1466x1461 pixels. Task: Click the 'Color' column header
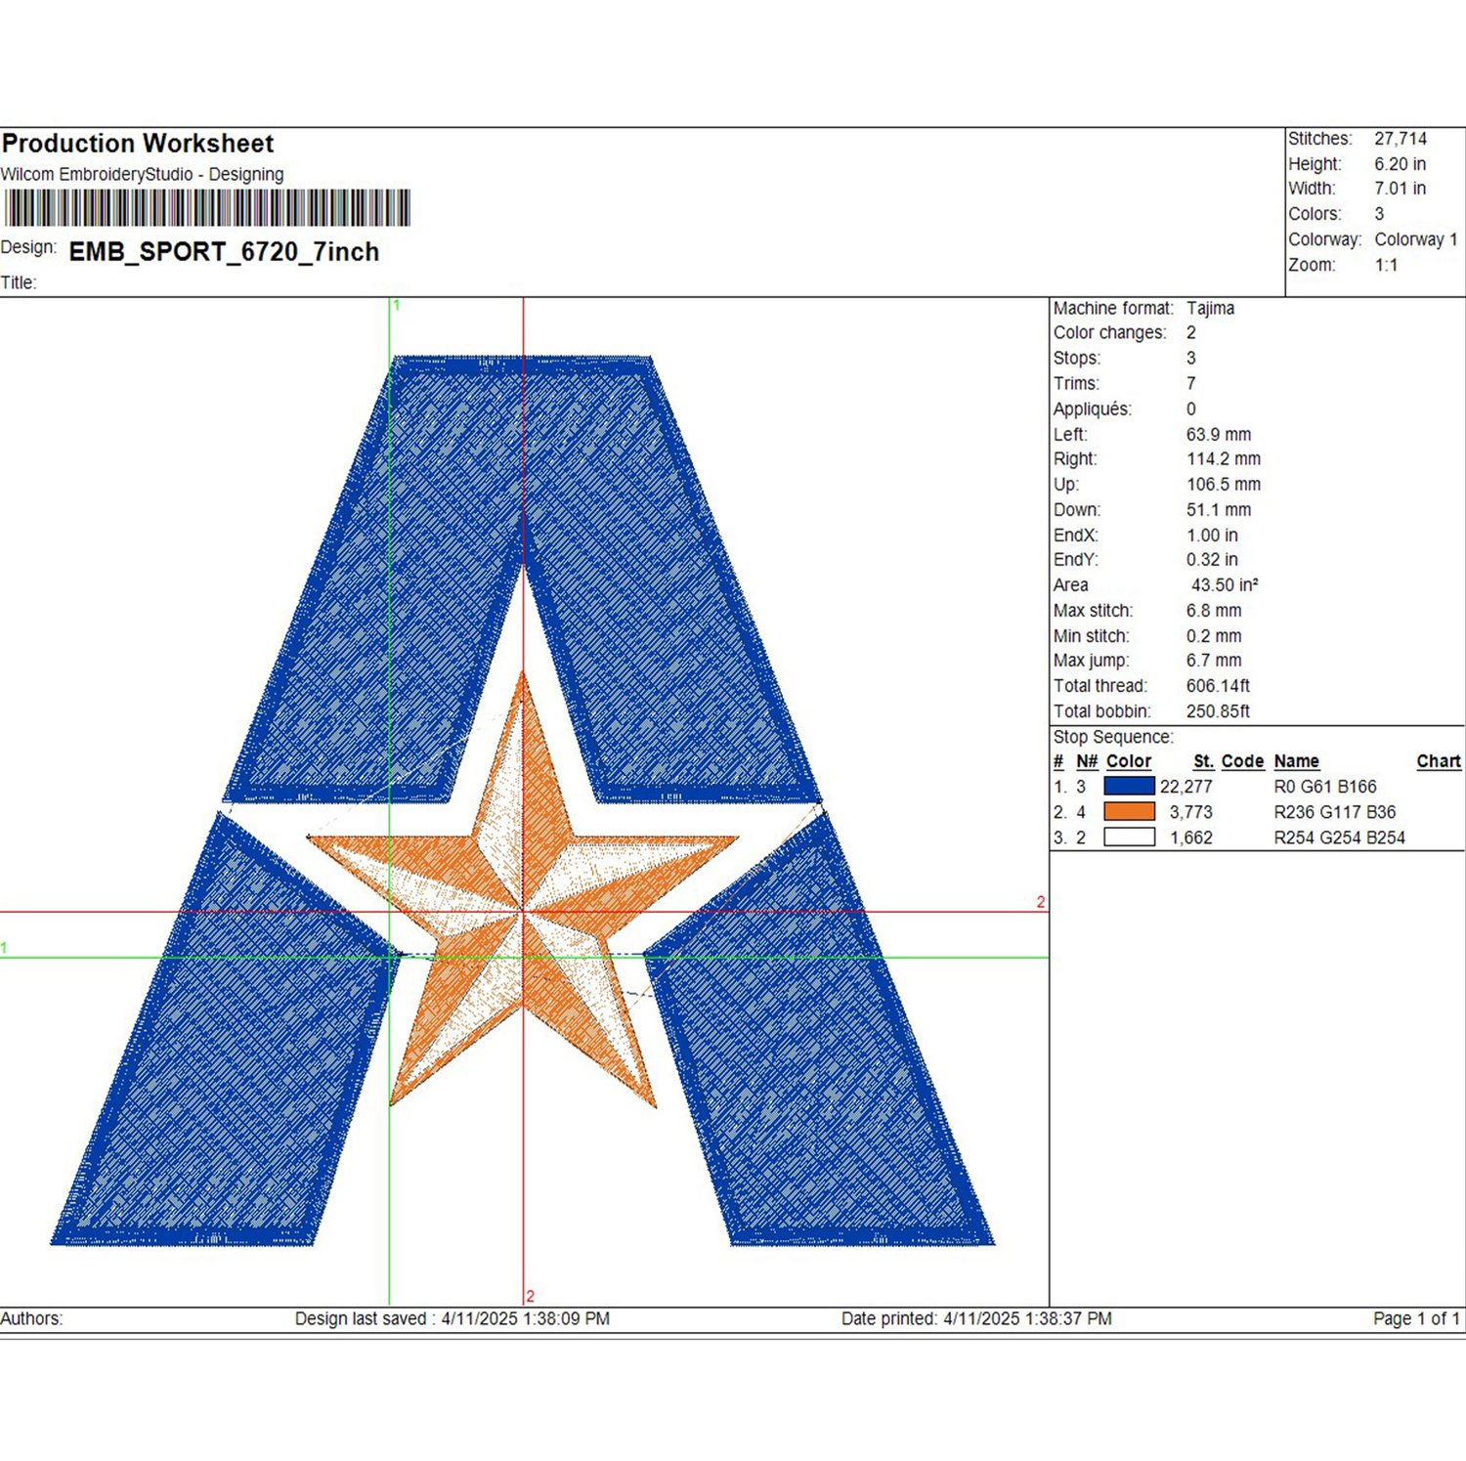[x=1129, y=761]
